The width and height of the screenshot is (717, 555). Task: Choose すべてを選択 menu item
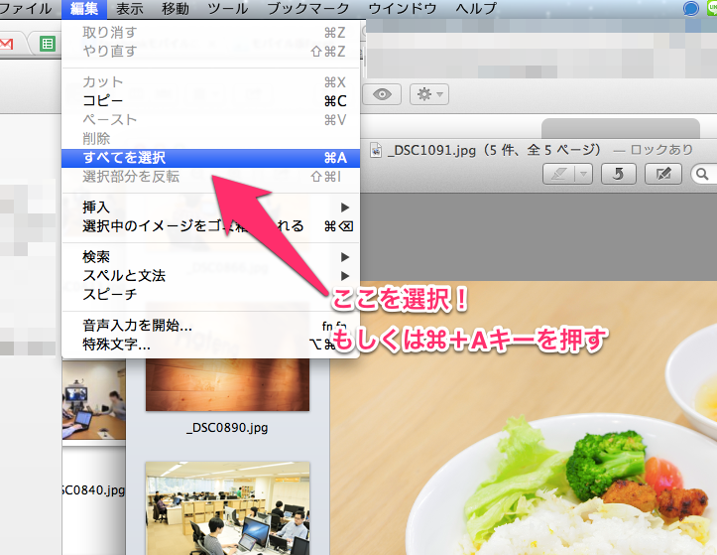pyautogui.click(x=211, y=158)
